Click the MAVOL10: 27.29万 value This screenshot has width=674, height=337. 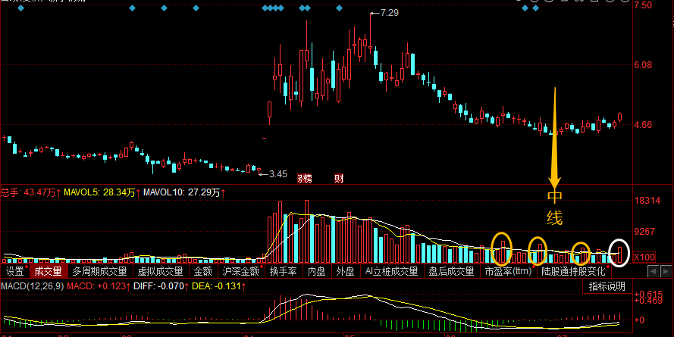184,192
